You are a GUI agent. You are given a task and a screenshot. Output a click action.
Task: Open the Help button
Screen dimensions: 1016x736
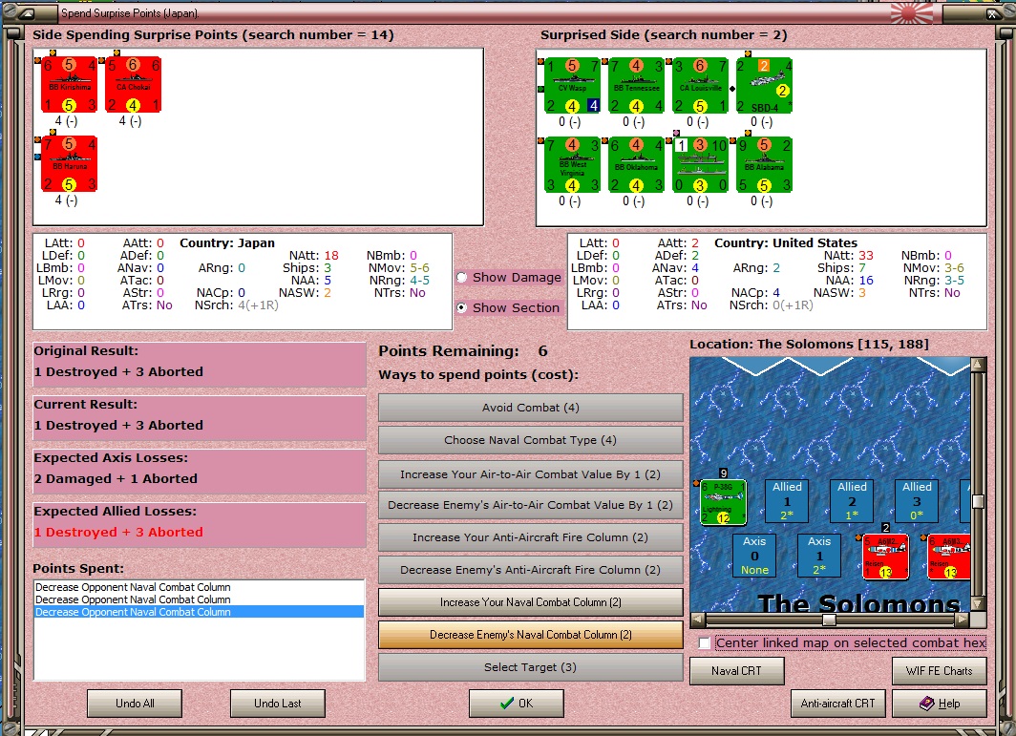[x=940, y=704]
